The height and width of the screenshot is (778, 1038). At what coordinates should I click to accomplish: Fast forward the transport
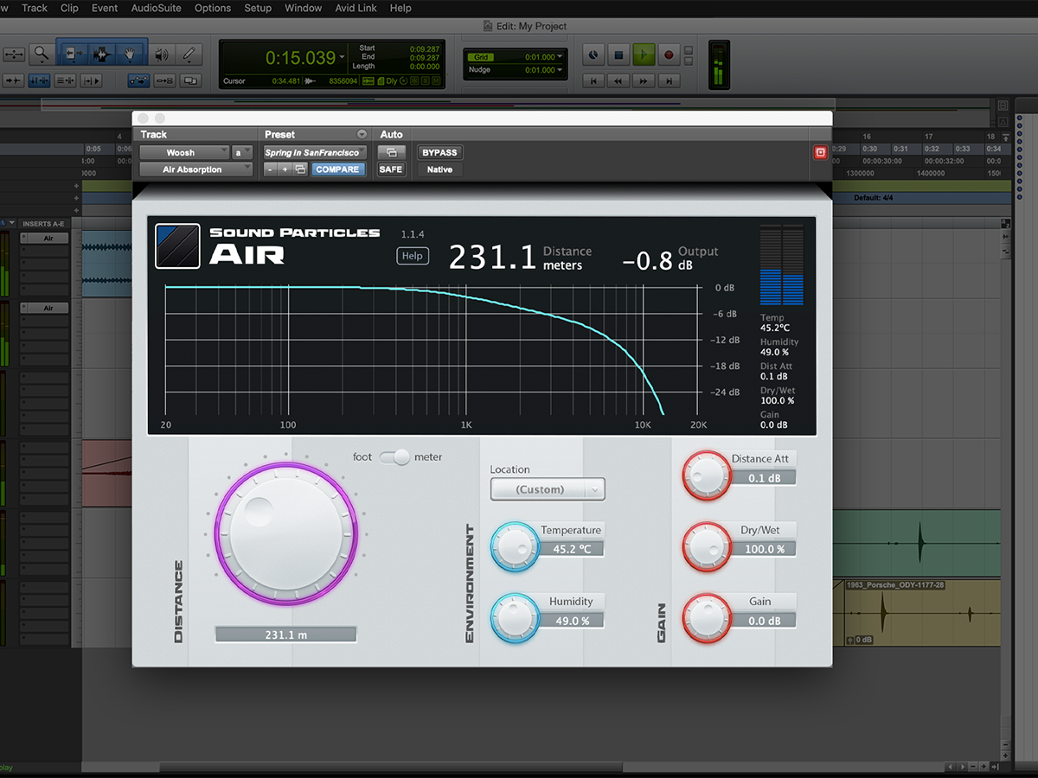point(644,80)
